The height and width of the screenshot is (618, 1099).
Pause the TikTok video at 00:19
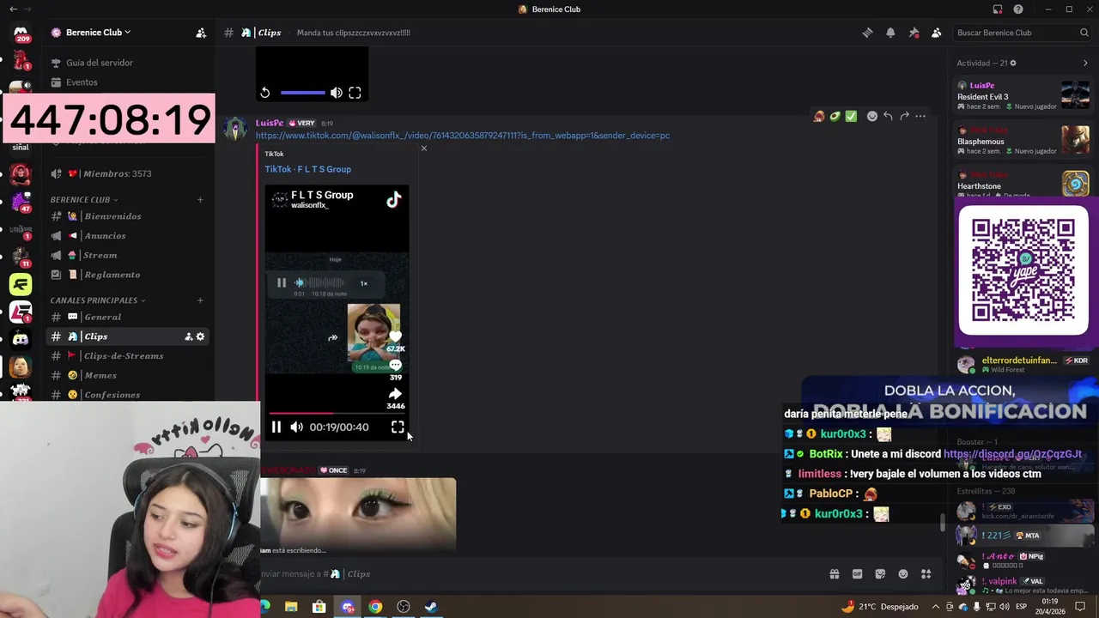click(x=276, y=427)
